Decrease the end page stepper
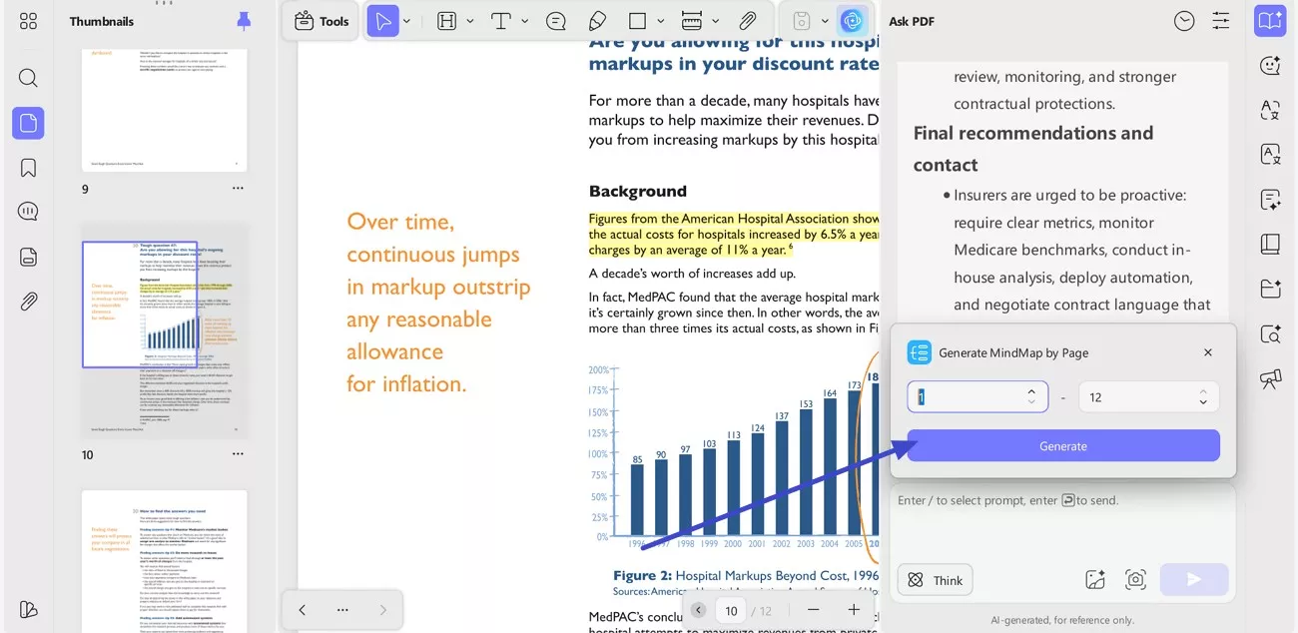 point(1203,402)
